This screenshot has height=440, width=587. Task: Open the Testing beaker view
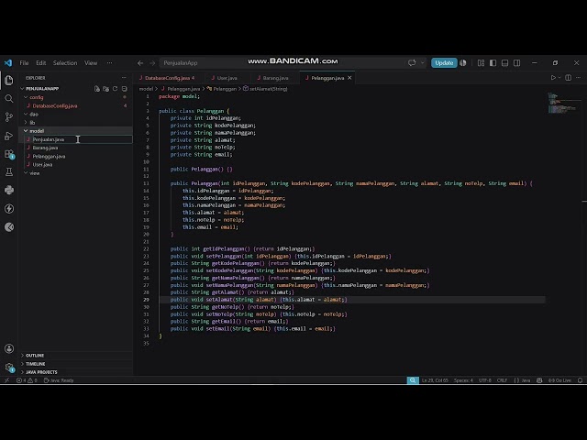pos(9,171)
